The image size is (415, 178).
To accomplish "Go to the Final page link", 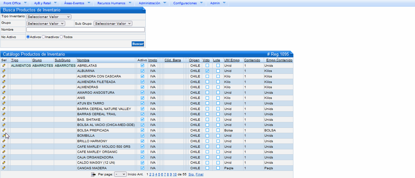I will [200, 174].
